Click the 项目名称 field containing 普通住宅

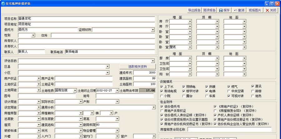[86, 19]
